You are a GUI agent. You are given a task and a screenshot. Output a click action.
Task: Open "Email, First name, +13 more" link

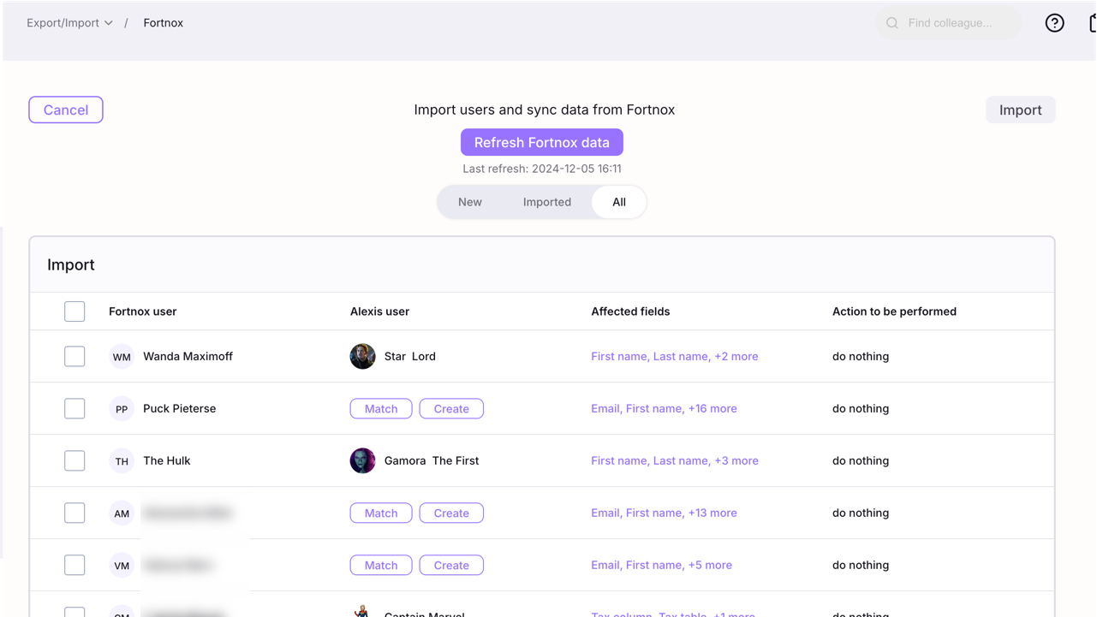(664, 513)
